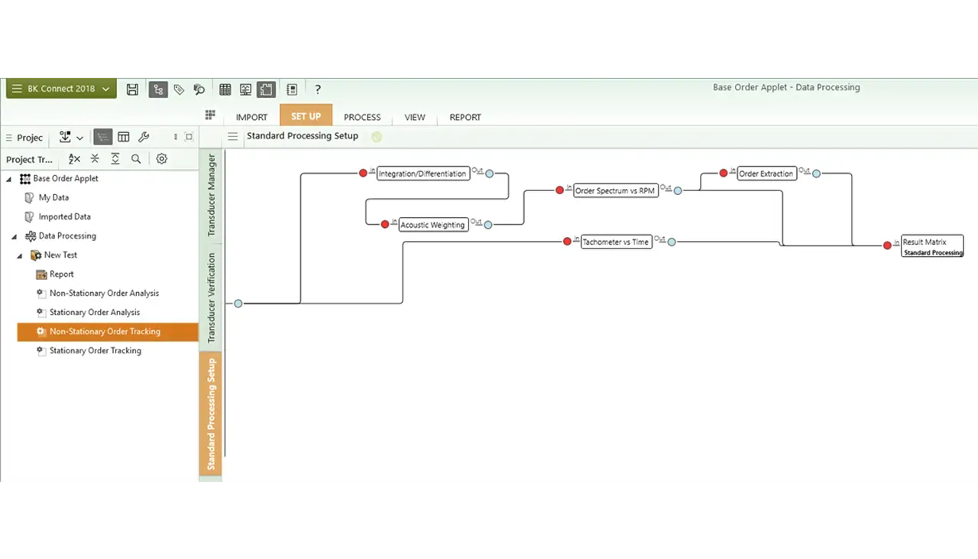
Task: Open the REPORT tab
Action: pyautogui.click(x=465, y=117)
